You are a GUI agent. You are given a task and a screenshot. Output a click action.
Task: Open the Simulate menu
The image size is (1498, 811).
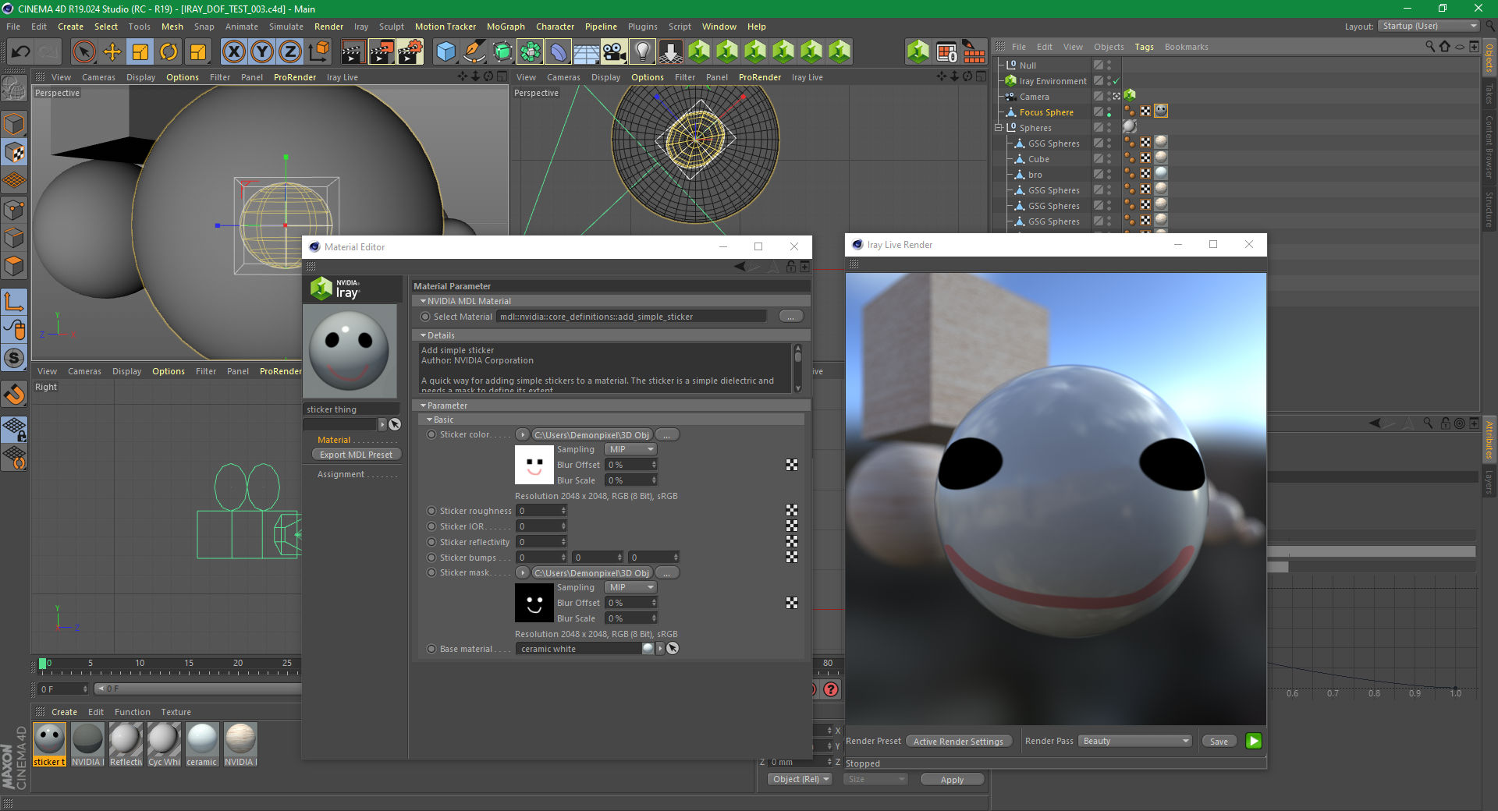(286, 27)
